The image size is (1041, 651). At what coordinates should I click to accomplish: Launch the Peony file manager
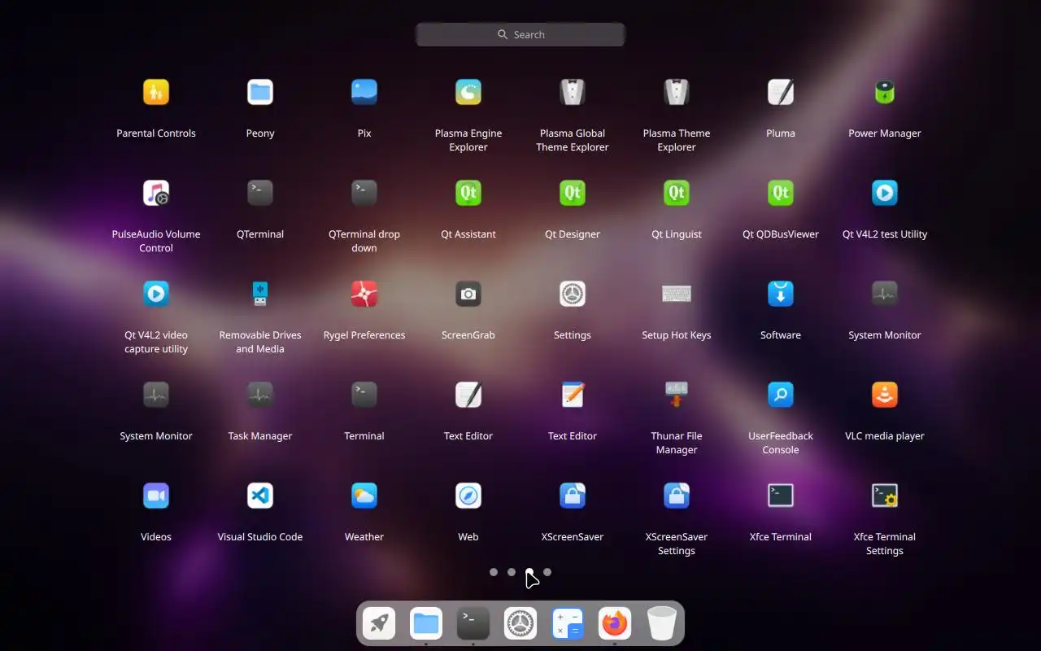coord(260,92)
